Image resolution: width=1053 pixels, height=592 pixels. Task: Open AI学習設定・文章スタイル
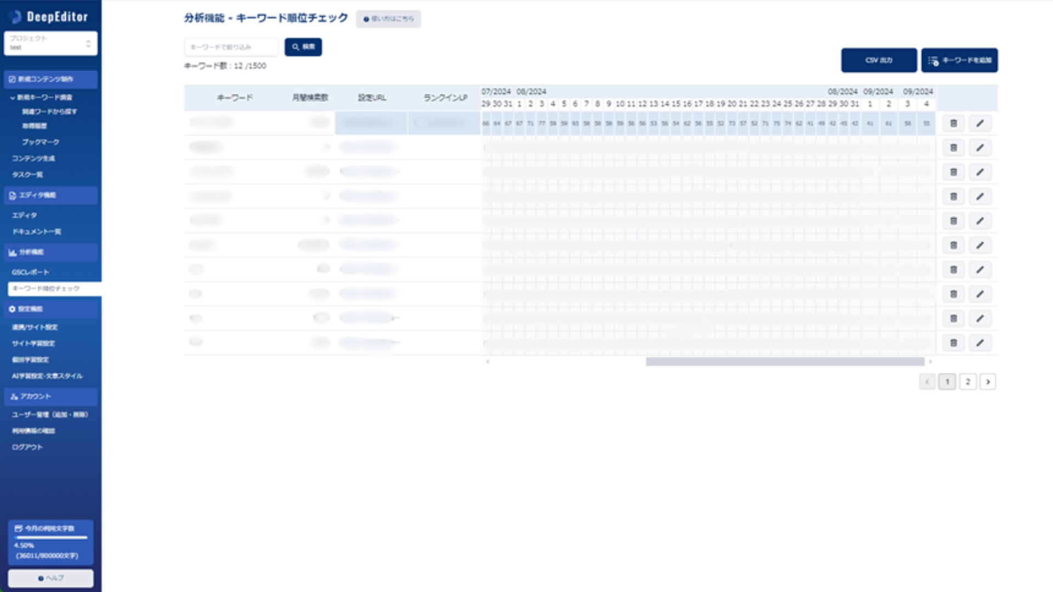point(47,376)
